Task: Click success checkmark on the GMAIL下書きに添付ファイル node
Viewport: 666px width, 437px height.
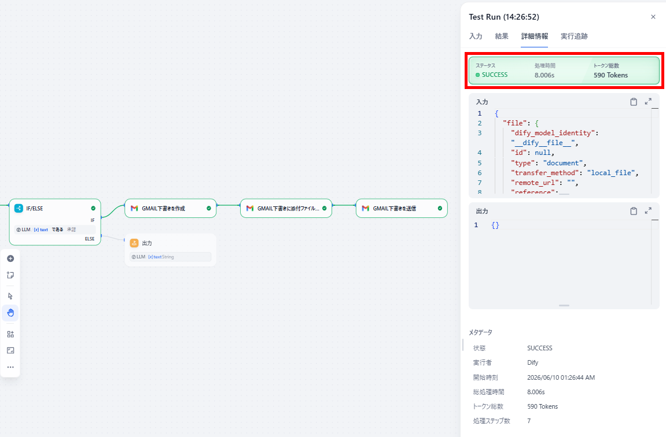Action: [x=324, y=208]
